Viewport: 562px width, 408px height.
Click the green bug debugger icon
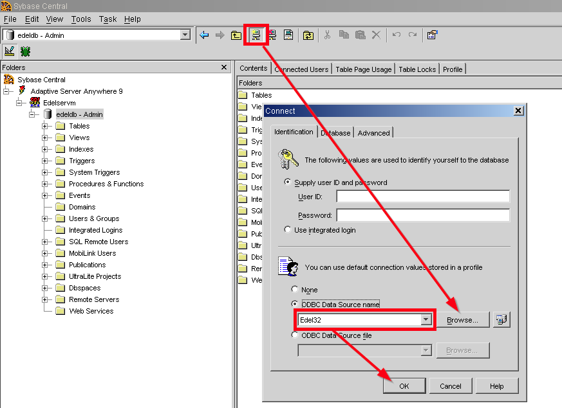pos(26,51)
